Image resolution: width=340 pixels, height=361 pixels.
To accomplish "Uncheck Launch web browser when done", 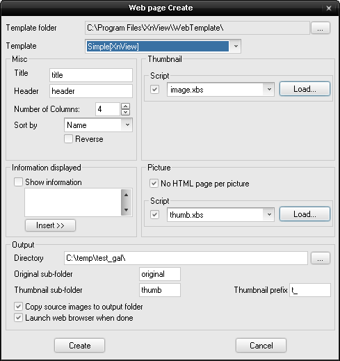I will tap(18, 318).
